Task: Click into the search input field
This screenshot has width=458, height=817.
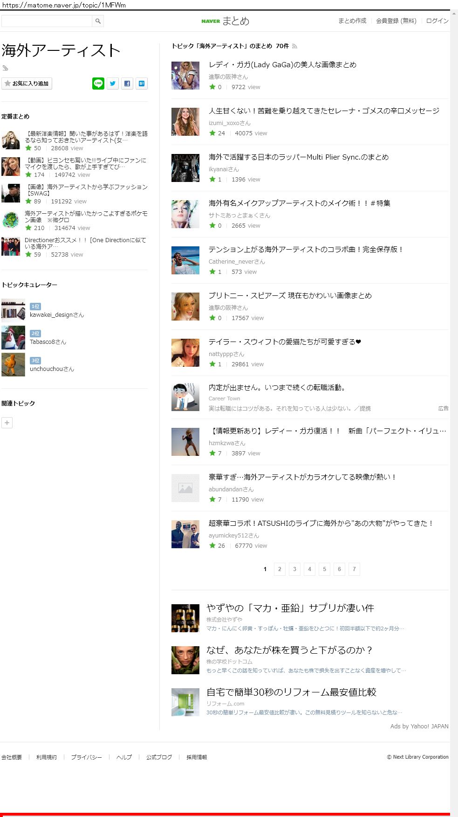Action: point(47,21)
